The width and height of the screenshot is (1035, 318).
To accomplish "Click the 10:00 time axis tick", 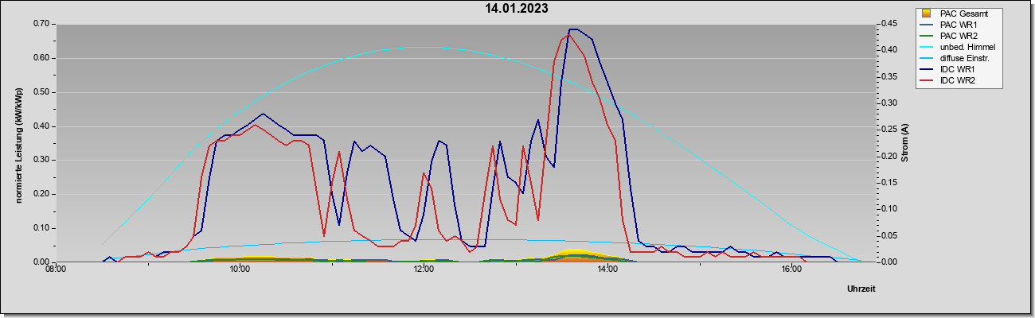I will [x=240, y=270].
